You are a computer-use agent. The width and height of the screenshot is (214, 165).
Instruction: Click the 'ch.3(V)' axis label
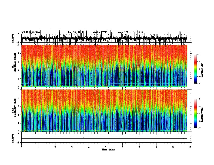[13, 138]
